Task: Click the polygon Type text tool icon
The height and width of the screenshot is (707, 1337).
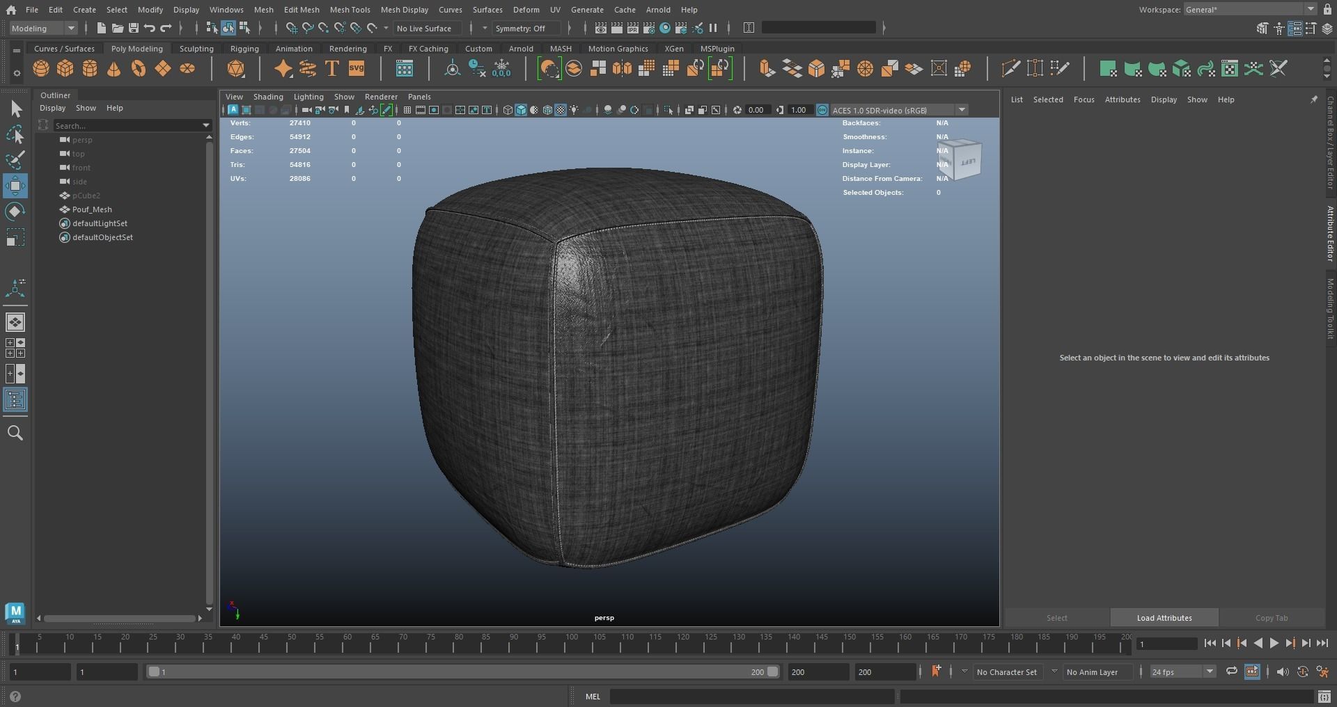Action: point(332,68)
